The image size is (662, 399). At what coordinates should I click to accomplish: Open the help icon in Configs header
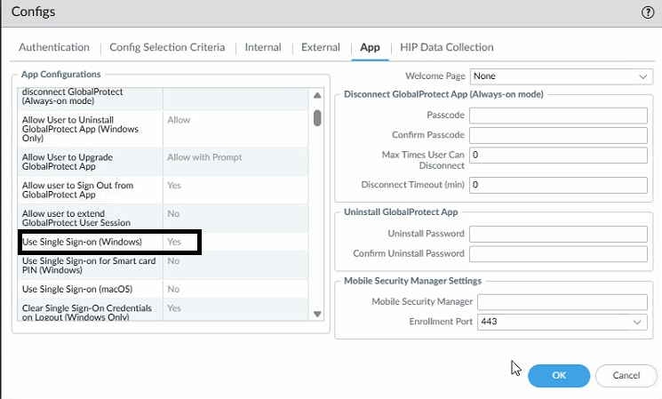647,12
